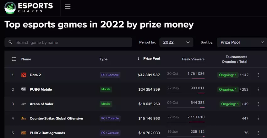Open the PUBG Mobile row options menu

tap(258, 89)
